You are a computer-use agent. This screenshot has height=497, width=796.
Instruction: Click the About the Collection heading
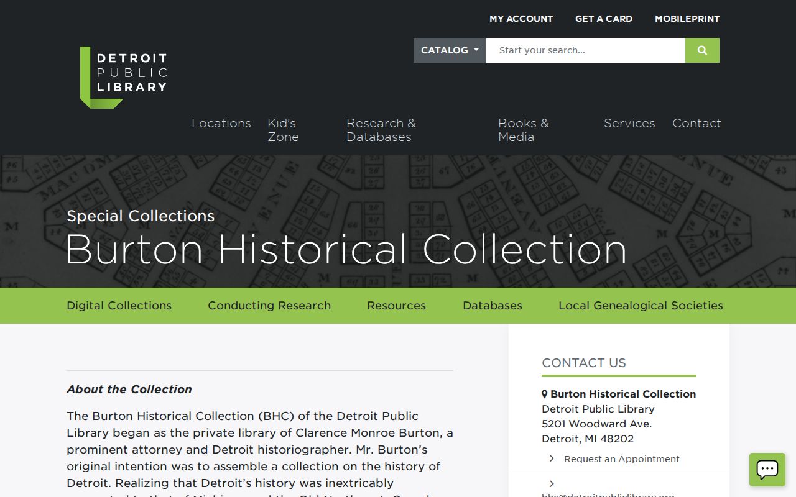[129, 390]
